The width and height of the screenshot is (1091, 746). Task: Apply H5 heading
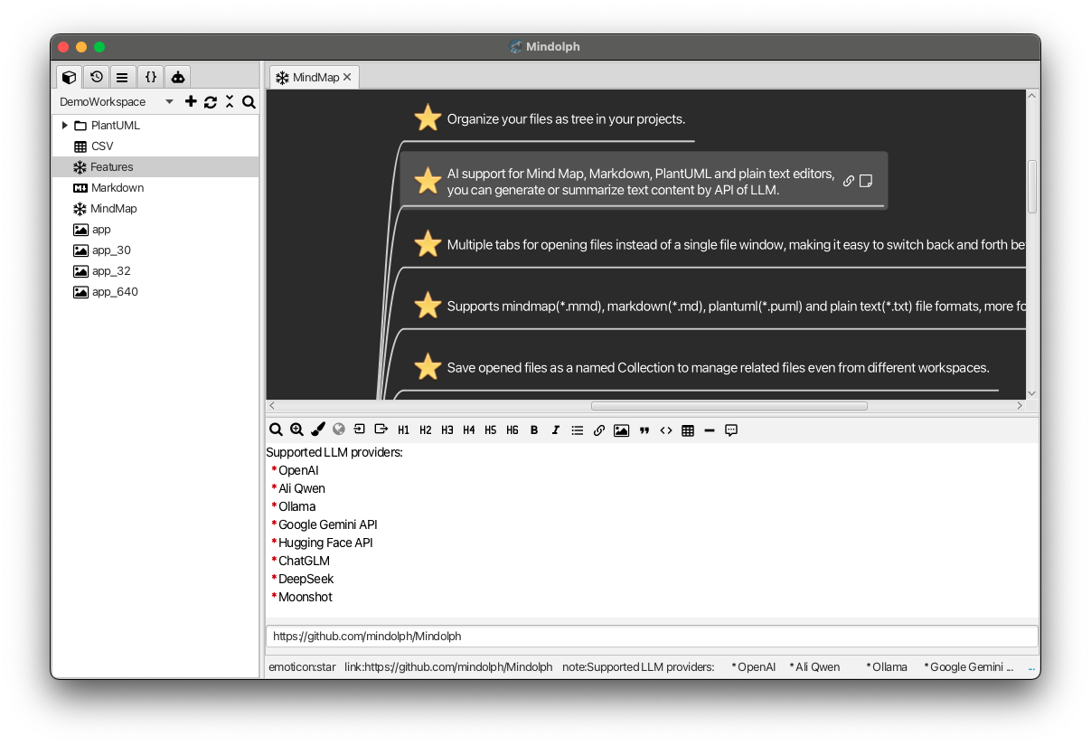tap(491, 430)
